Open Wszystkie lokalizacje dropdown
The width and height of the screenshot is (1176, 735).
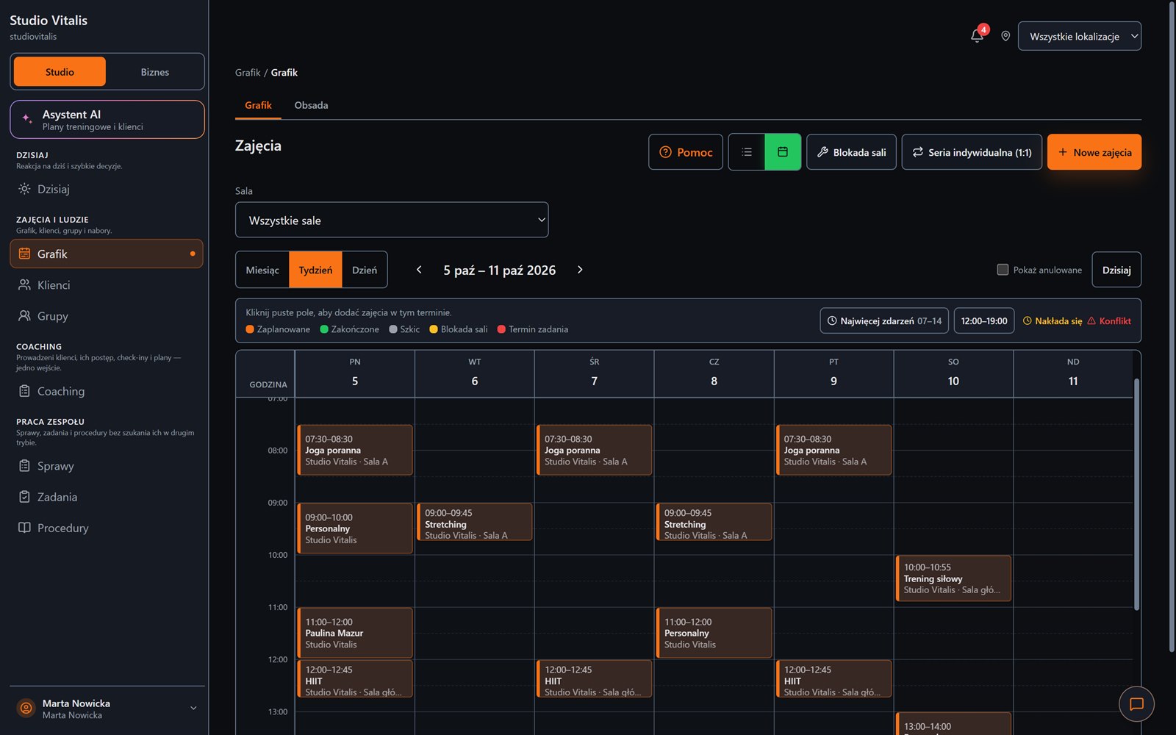[x=1079, y=36]
